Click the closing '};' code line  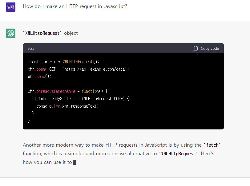[30, 121]
